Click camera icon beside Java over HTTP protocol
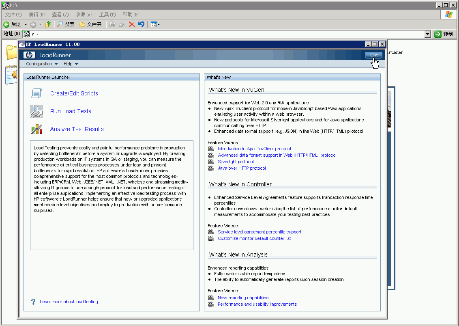The width and height of the screenshot is (459, 326). pyautogui.click(x=211, y=168)
